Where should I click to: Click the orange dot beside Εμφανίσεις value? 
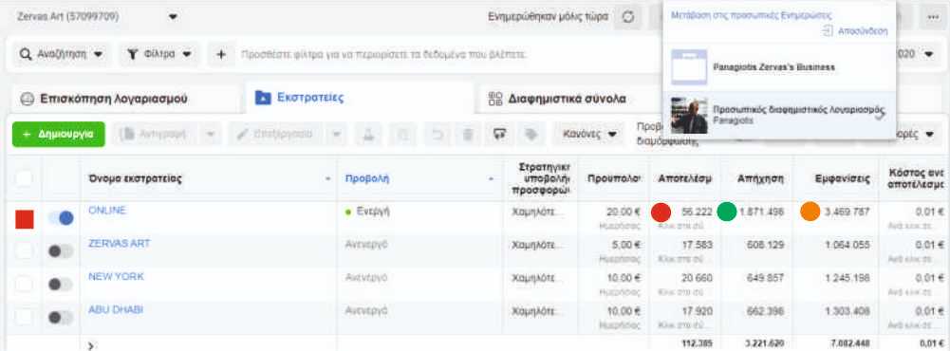[x=810, y=212]
